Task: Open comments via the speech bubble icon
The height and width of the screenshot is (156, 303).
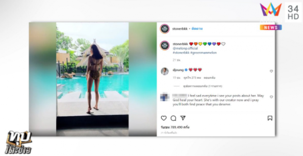Action: tap(173, 118)
